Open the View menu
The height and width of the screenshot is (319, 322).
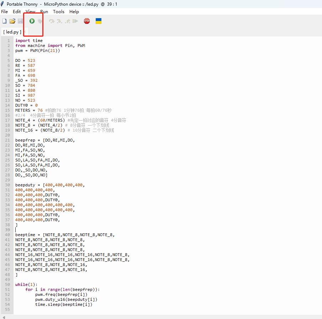click(30, 12)
